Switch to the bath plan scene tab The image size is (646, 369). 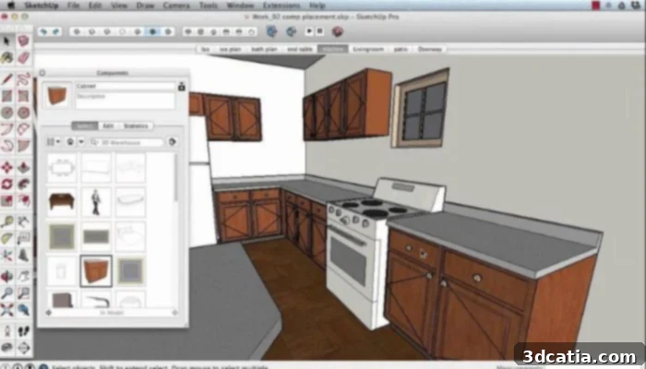[264, 49]
